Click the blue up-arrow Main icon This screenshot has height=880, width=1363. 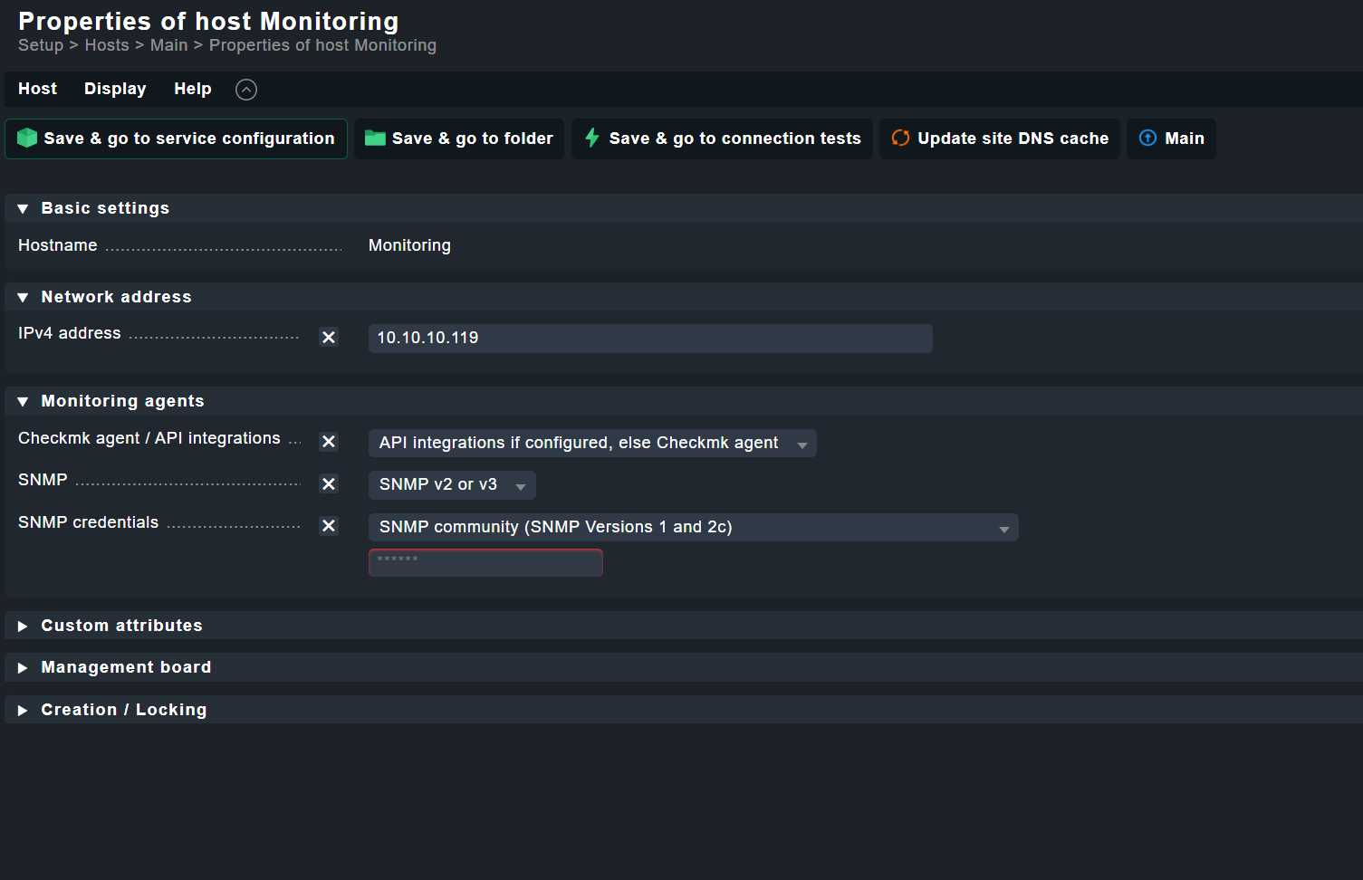(1147, 139)
